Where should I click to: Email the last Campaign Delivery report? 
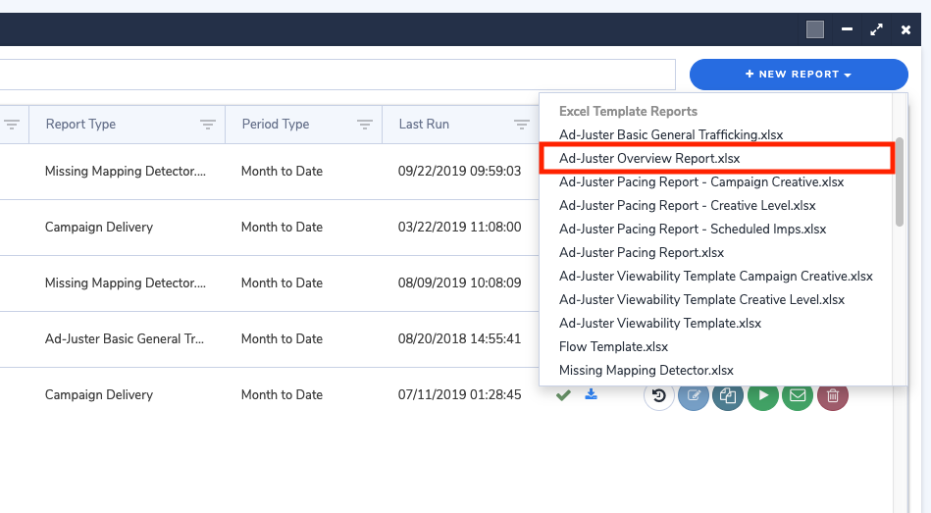(798, 395)
